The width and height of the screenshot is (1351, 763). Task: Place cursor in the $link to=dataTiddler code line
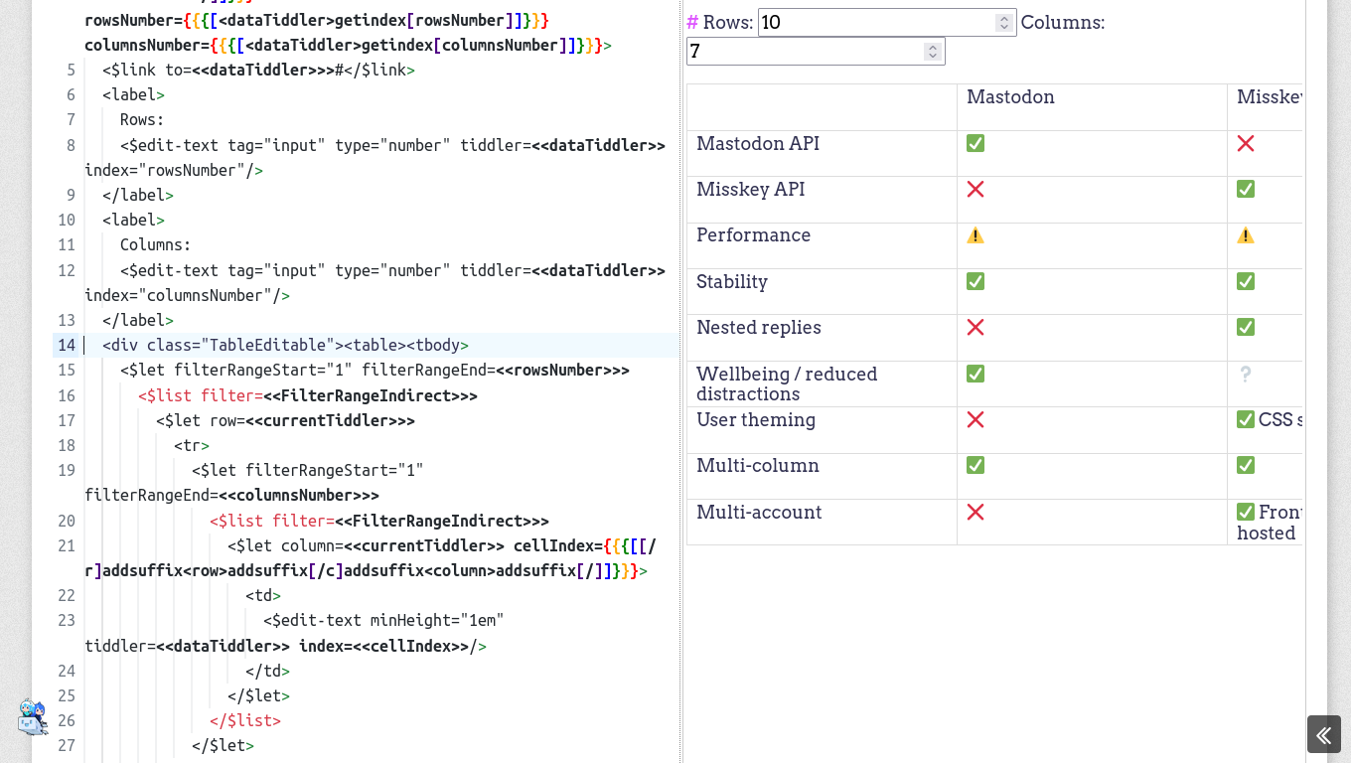pos(258,70)
